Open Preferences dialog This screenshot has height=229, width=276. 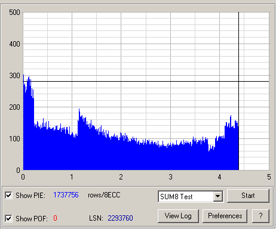(225, 216)
